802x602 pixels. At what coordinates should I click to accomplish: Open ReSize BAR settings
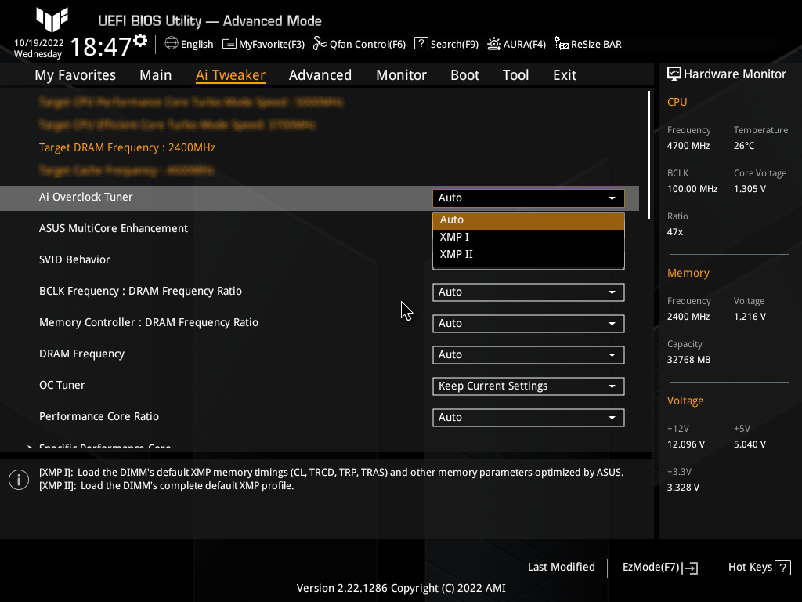click(587, 44)
